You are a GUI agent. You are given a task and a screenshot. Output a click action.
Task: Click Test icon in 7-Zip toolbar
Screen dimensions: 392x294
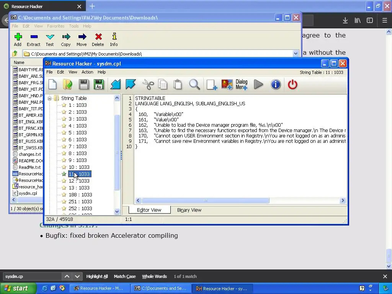[x=50, y=39]
